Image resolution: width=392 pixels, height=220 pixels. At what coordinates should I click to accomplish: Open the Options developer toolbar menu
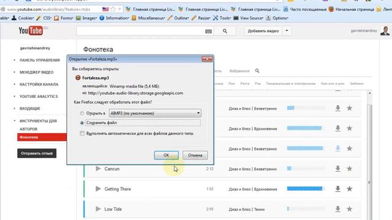277,18
